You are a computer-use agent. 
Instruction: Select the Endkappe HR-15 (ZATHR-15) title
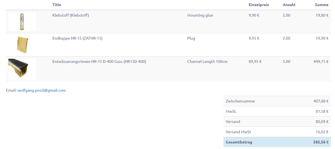77,38
